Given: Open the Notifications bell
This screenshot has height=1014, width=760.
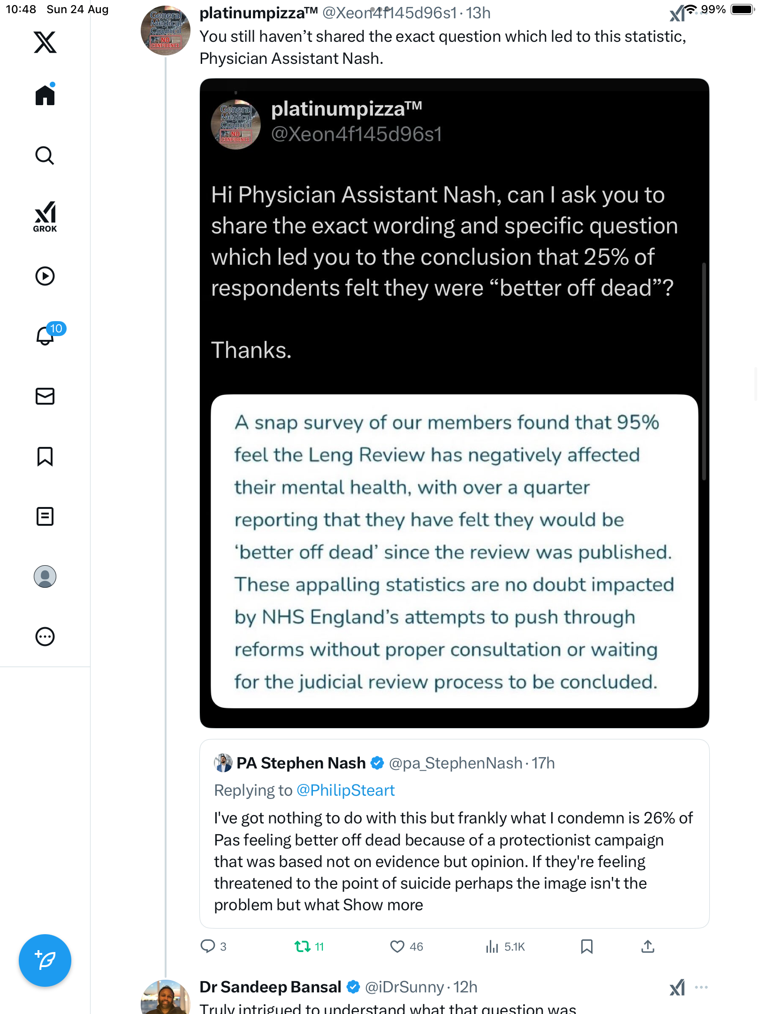Looking at the screenshot, I should (x=45, y=336).
